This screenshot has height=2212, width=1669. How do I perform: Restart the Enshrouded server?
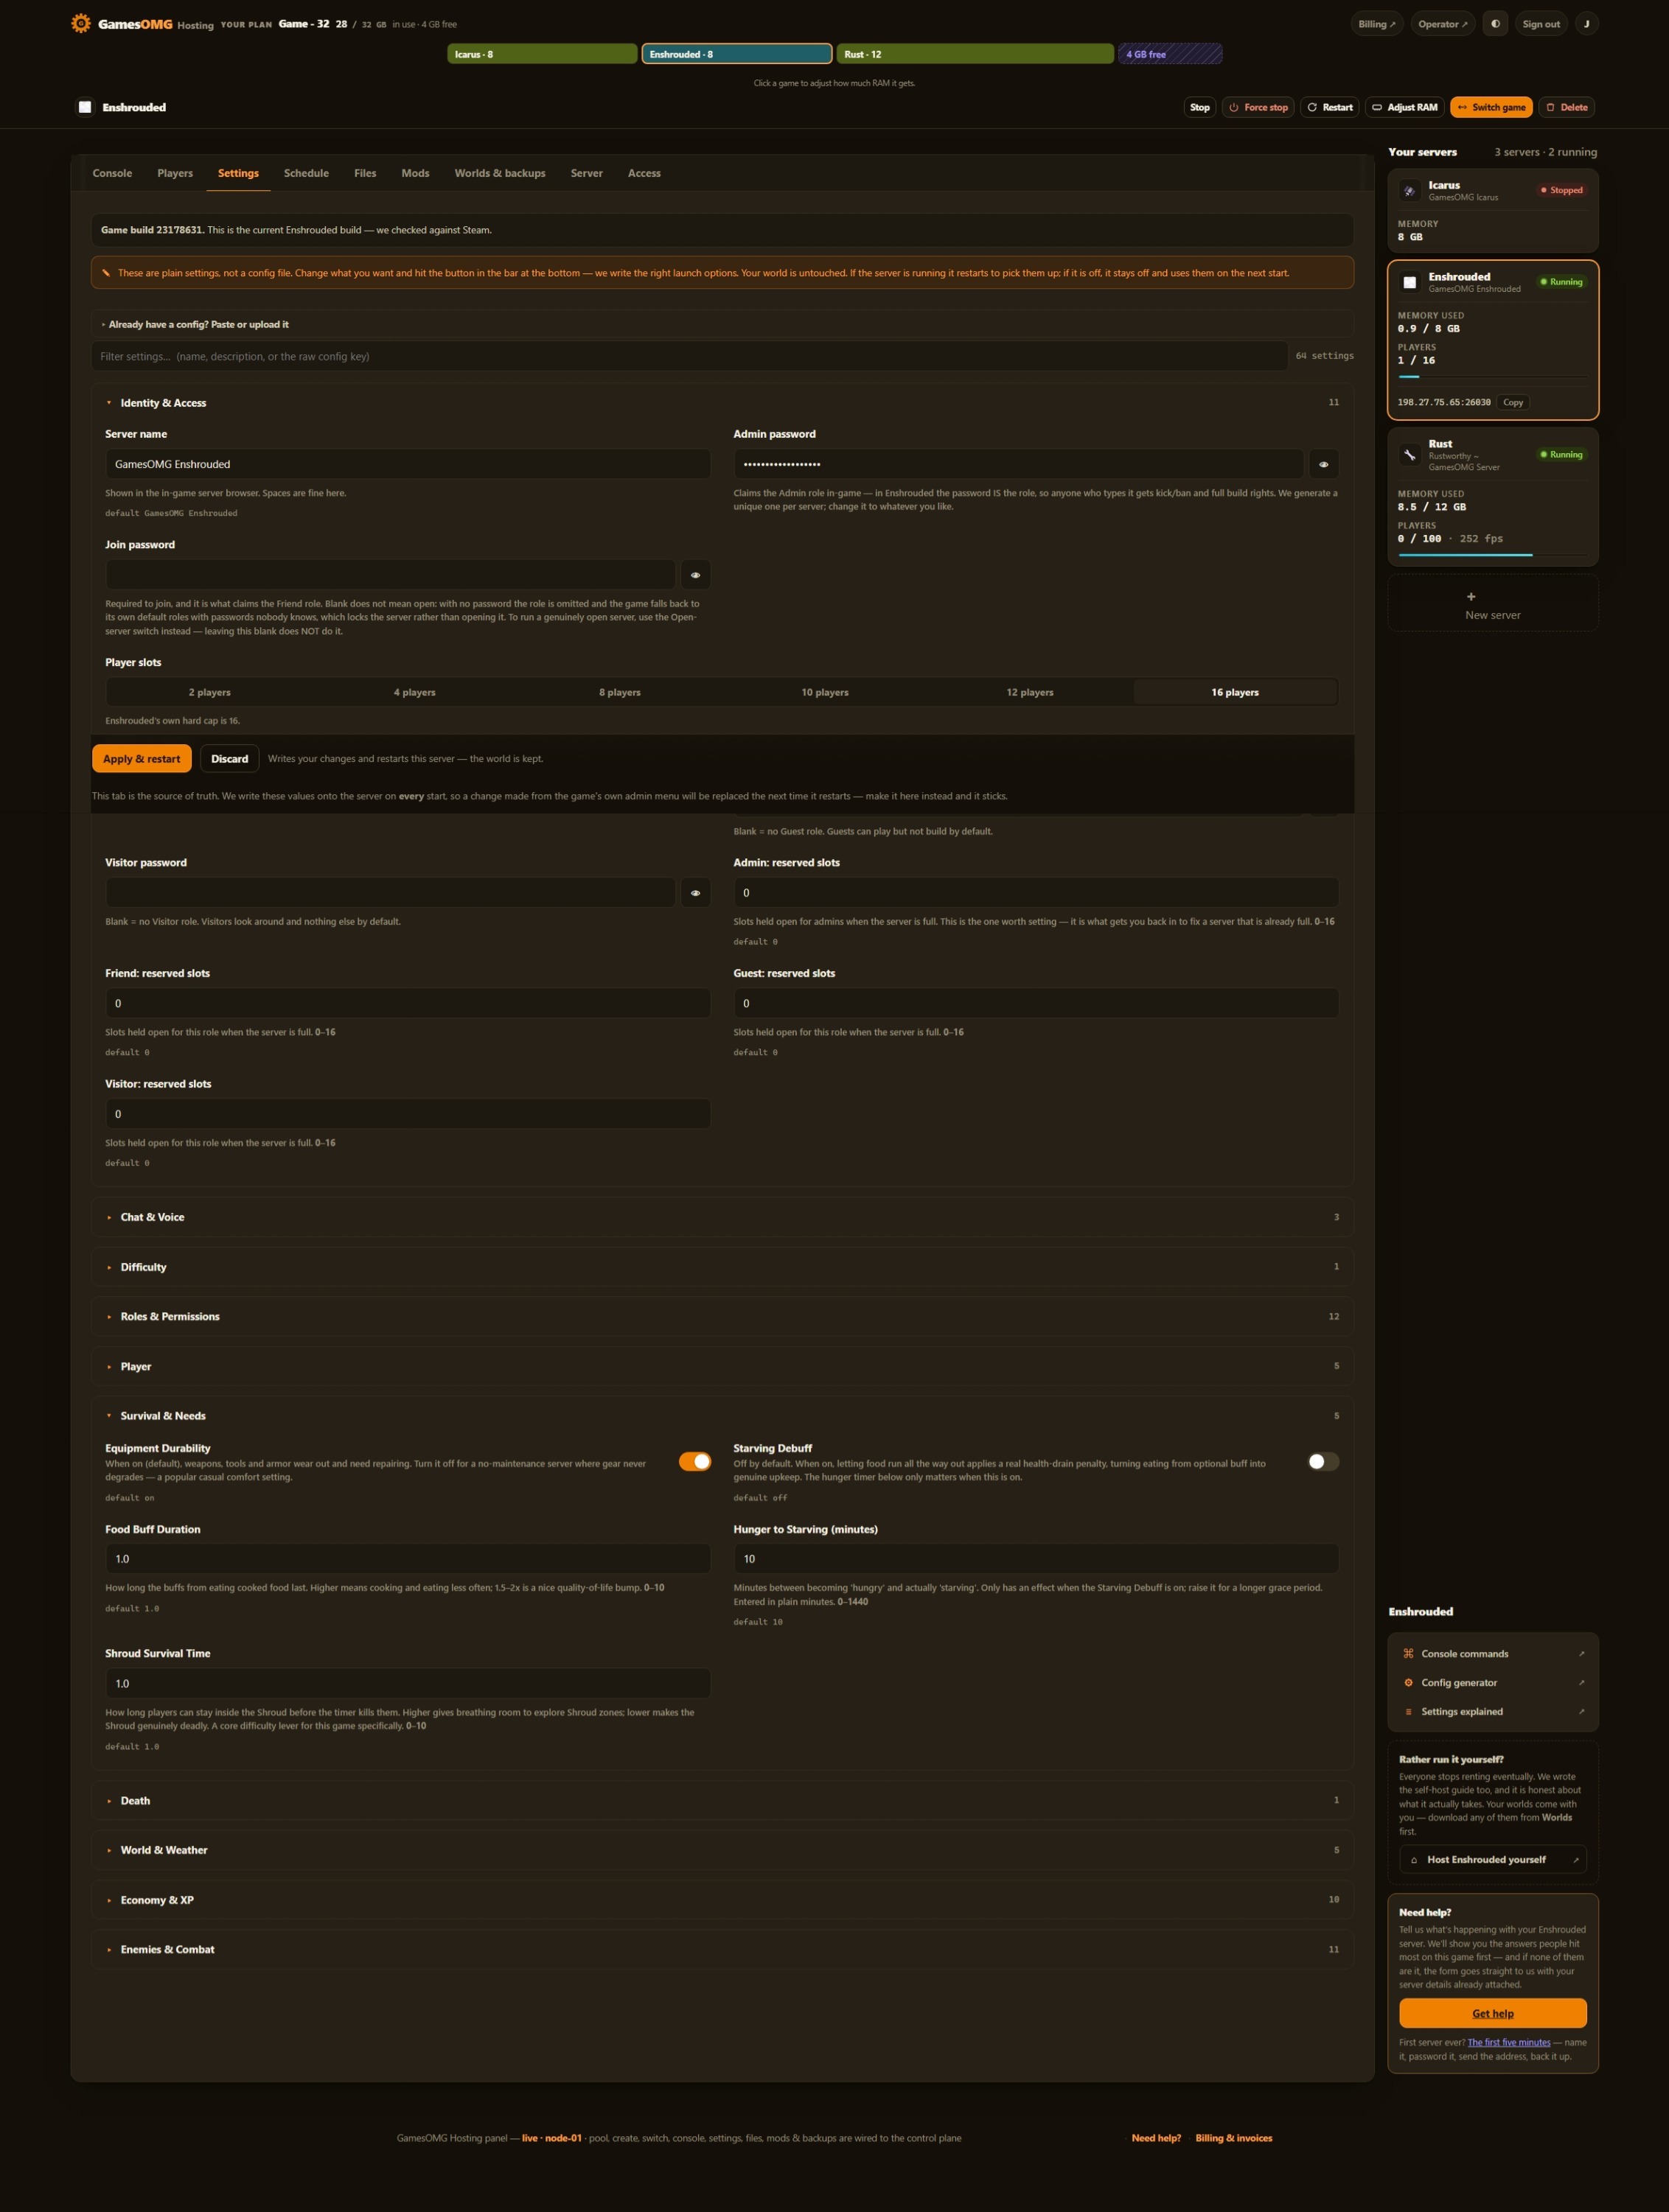point(1330,107)
